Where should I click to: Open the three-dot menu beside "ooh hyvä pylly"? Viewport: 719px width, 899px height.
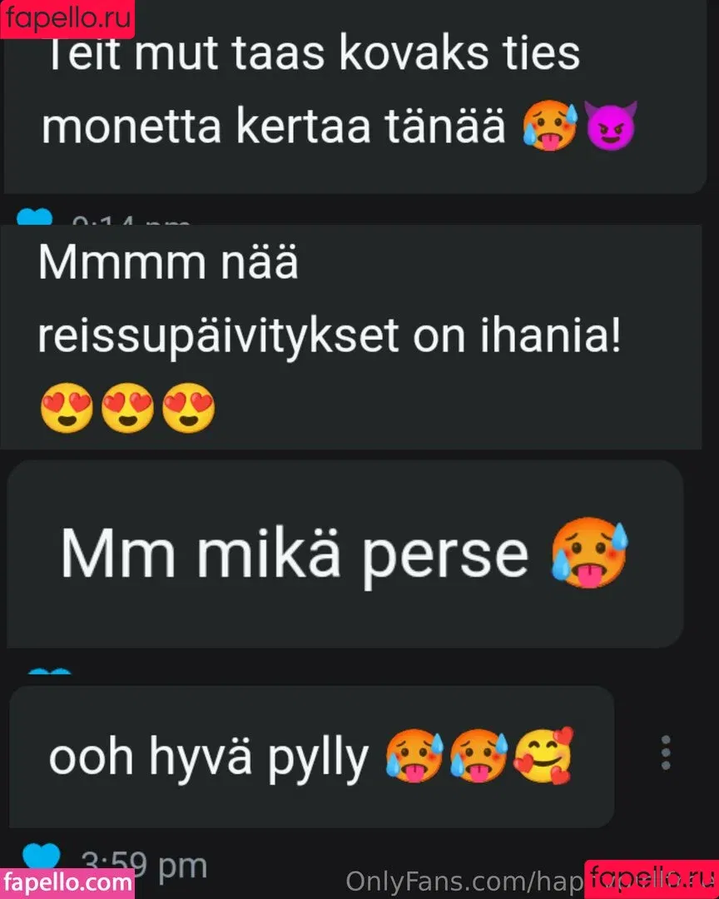pyautogui.click(x=666, y=752)
